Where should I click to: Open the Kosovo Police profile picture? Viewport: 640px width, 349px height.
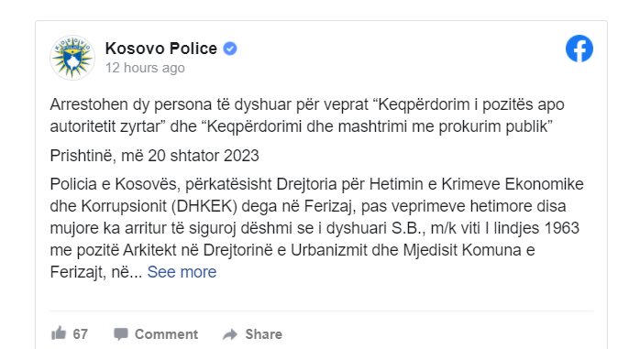pos(72,58)
